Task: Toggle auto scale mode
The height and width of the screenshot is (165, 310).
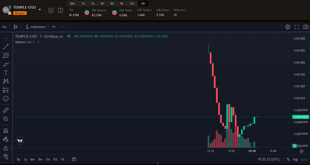Action: pyautogui.click(x=304, y=159)
